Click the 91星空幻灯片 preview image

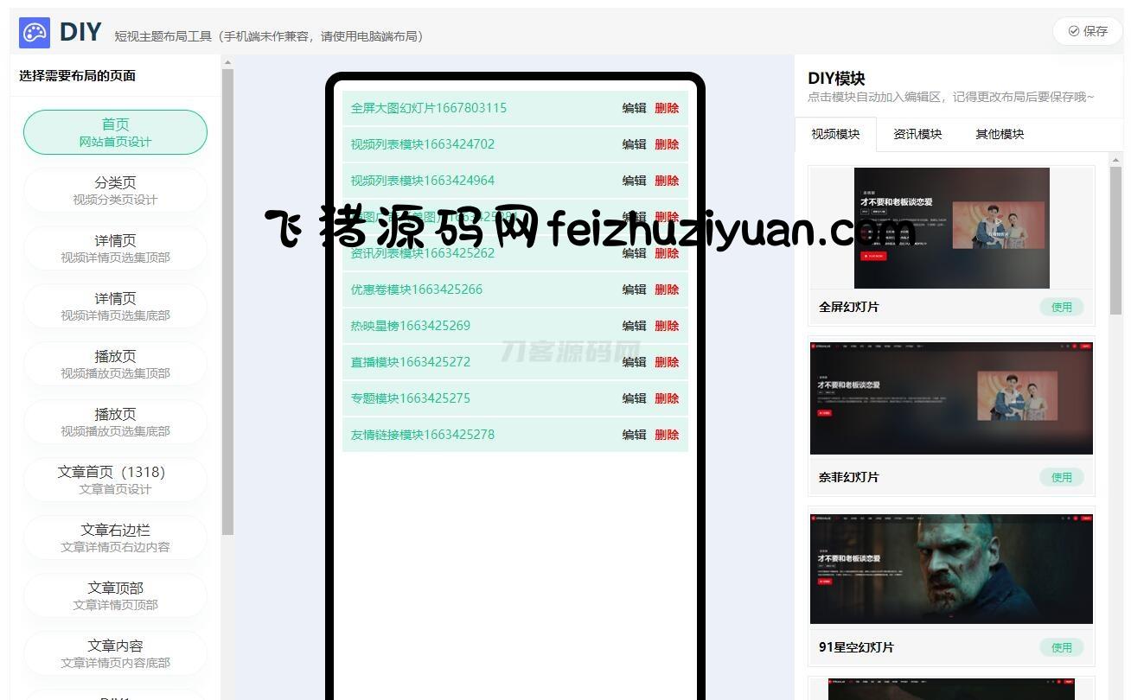(x=951, y=569)
